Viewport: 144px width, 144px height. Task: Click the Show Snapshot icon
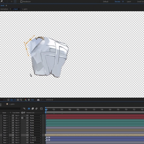41,100
